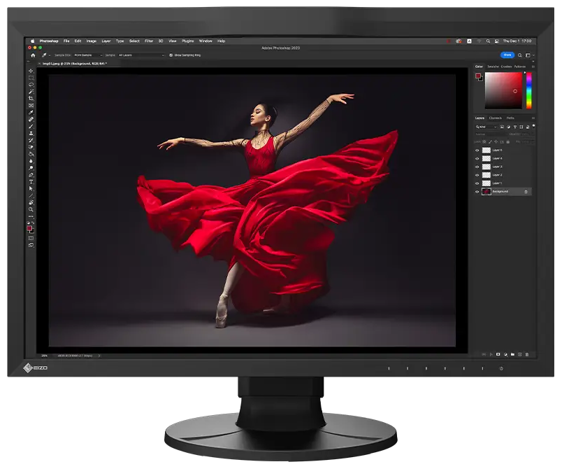Viewport: 562px width, 469px height.
Task: Select the Crop tool
Action: pos(31,99)
